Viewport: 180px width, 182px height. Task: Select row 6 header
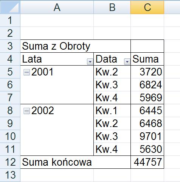10,85
